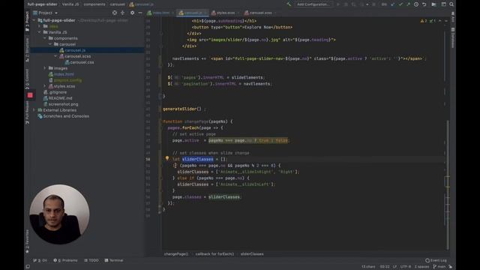
Task: Open the Project tool window stripe button
Action: [x=27, y=22]
